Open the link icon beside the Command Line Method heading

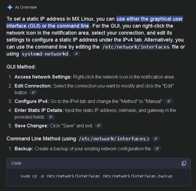coord(156,139)
